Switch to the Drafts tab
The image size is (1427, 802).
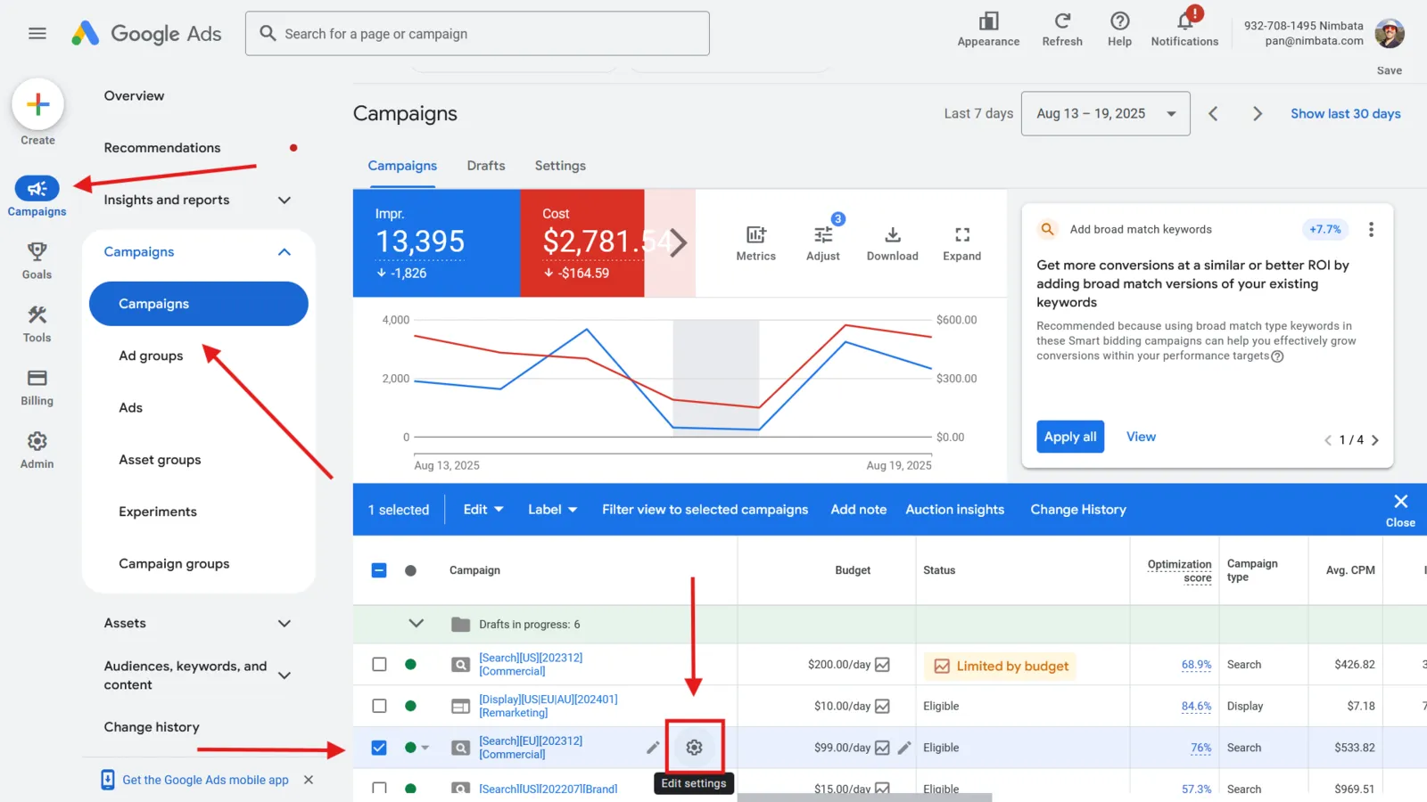[x=486, y=166]
